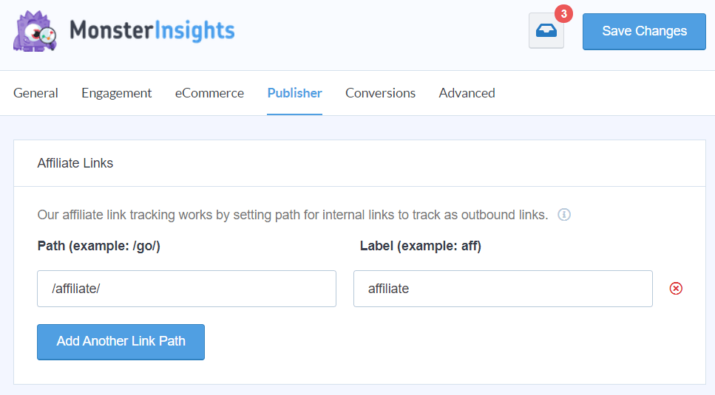Screen dimensions: 715x395
Task: Select the Publisher tab
Action: pos(294,93)
